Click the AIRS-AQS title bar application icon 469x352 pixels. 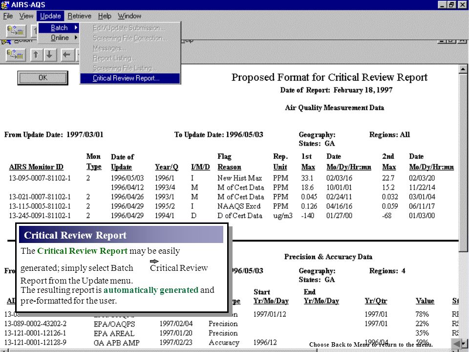click(x=5, y=4)
